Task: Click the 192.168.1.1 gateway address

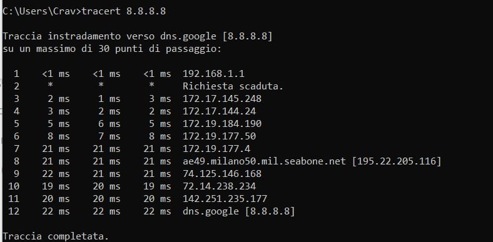Action: tap(213, 74)
